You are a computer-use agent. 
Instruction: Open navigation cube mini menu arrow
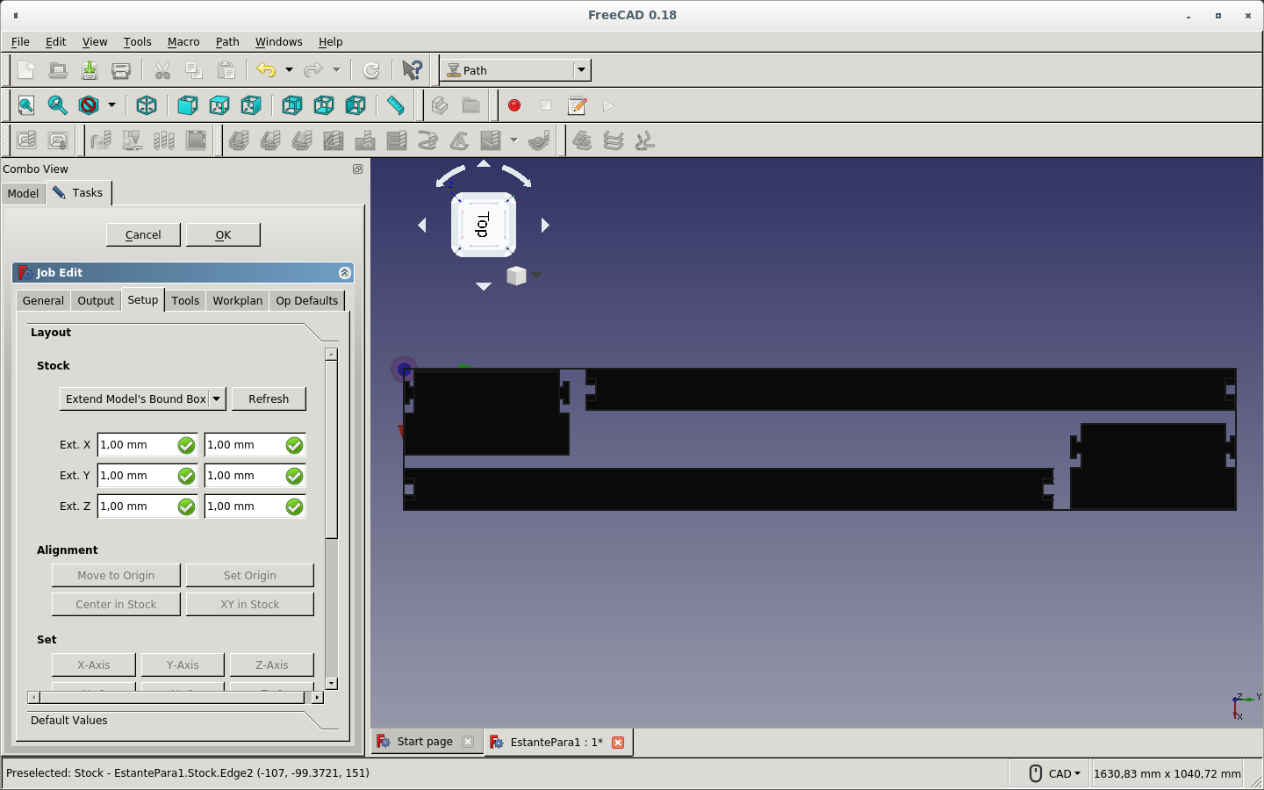(x=536, y=275)
